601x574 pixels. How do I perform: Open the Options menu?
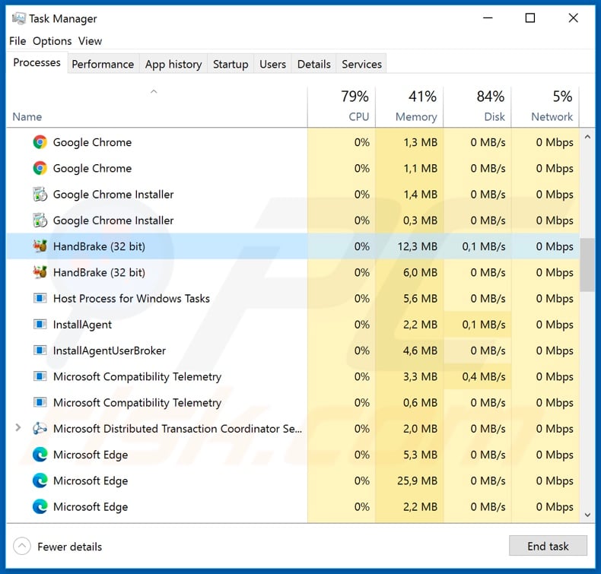click(52, 41)
